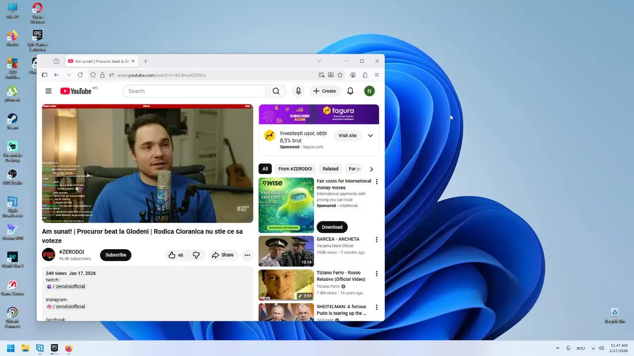Click the tracking protection shield icon
Image resolution: width=634 pixels, height=356 pixels.
93,75
